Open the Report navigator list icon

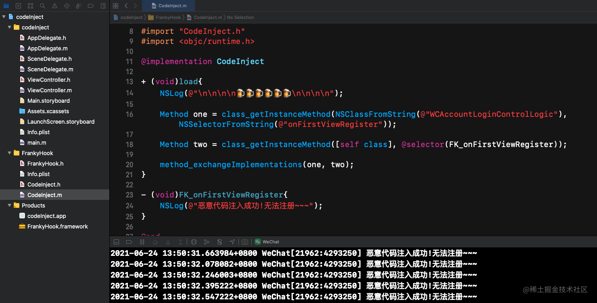(x=103, y=6)
